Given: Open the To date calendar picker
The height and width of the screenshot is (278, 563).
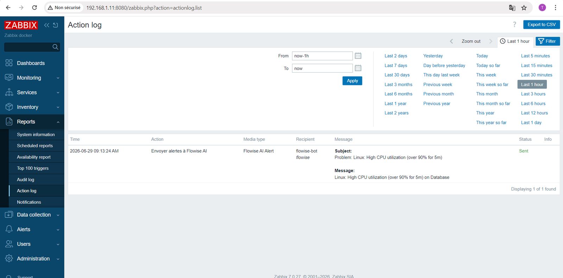Looking at the screenshot, I should tap(358, 68).
